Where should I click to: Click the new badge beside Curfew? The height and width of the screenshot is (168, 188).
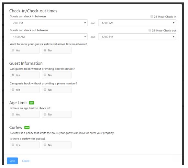pos(27,128)
